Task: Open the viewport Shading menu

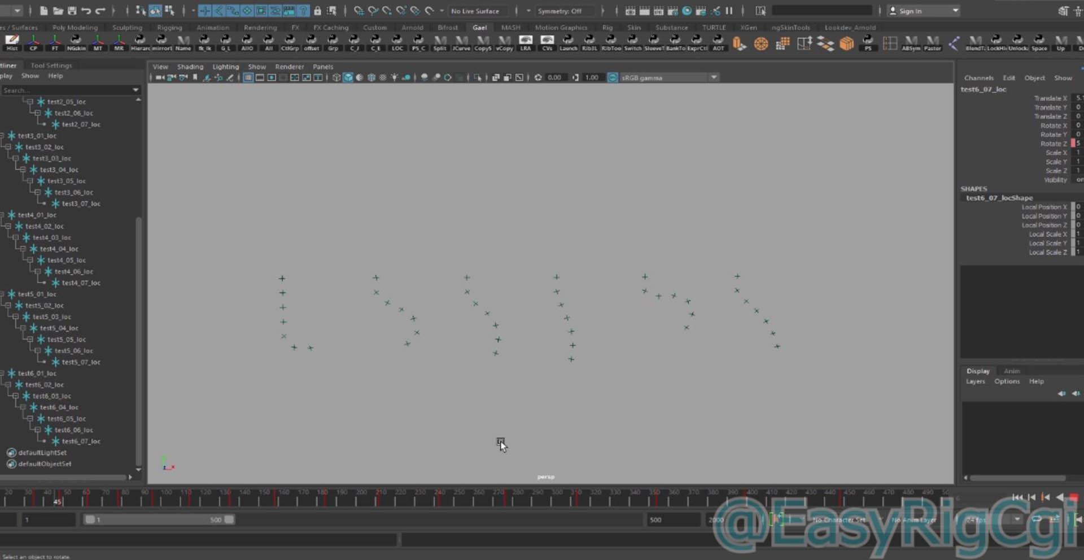Action: point(190,67)
